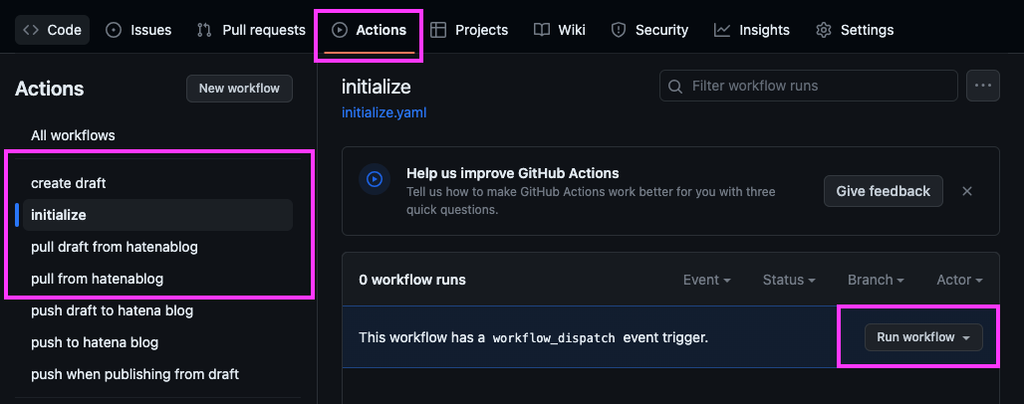
Task: Show All workflows list
Action: [73, 135]
